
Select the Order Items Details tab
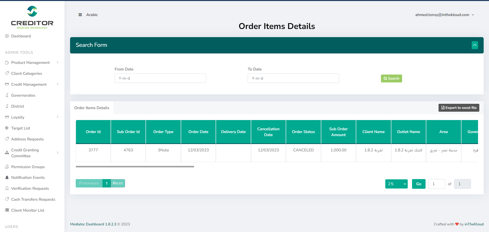pyautogui.click(x=92, y=108)
